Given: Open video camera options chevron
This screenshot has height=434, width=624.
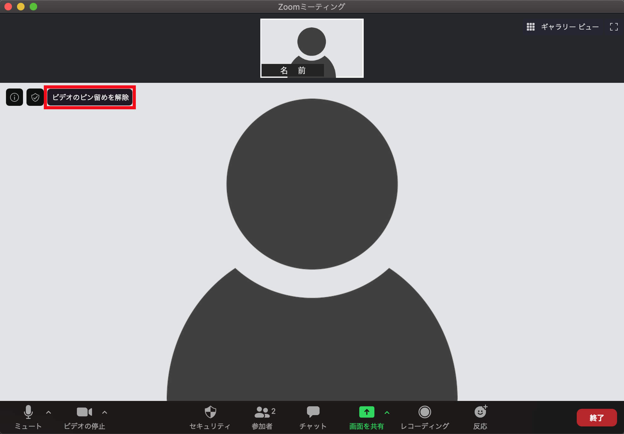Looking at the screenshot, I should point(104,412).
